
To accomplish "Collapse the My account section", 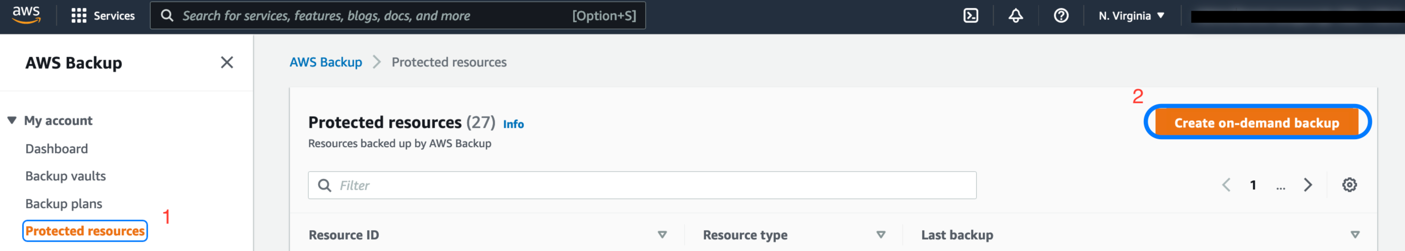I will pos(12,120).
